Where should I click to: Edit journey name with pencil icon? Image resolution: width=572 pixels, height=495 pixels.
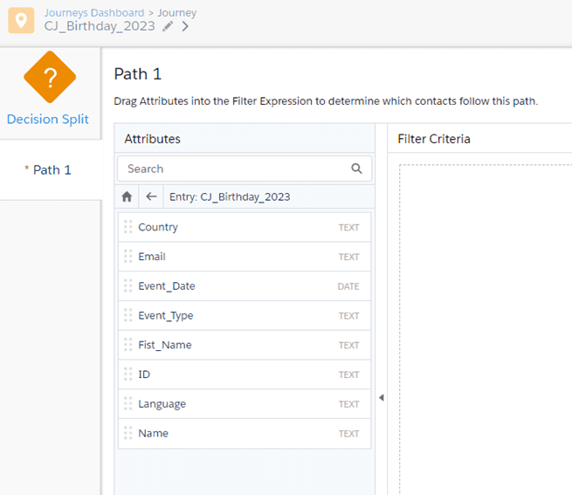[168, 26]
